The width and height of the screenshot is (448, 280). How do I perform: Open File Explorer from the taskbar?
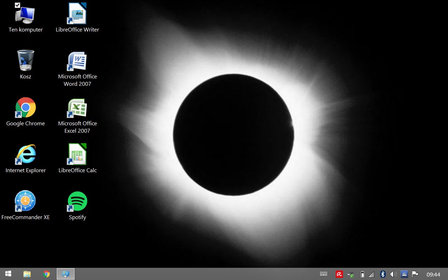point(27,274)
